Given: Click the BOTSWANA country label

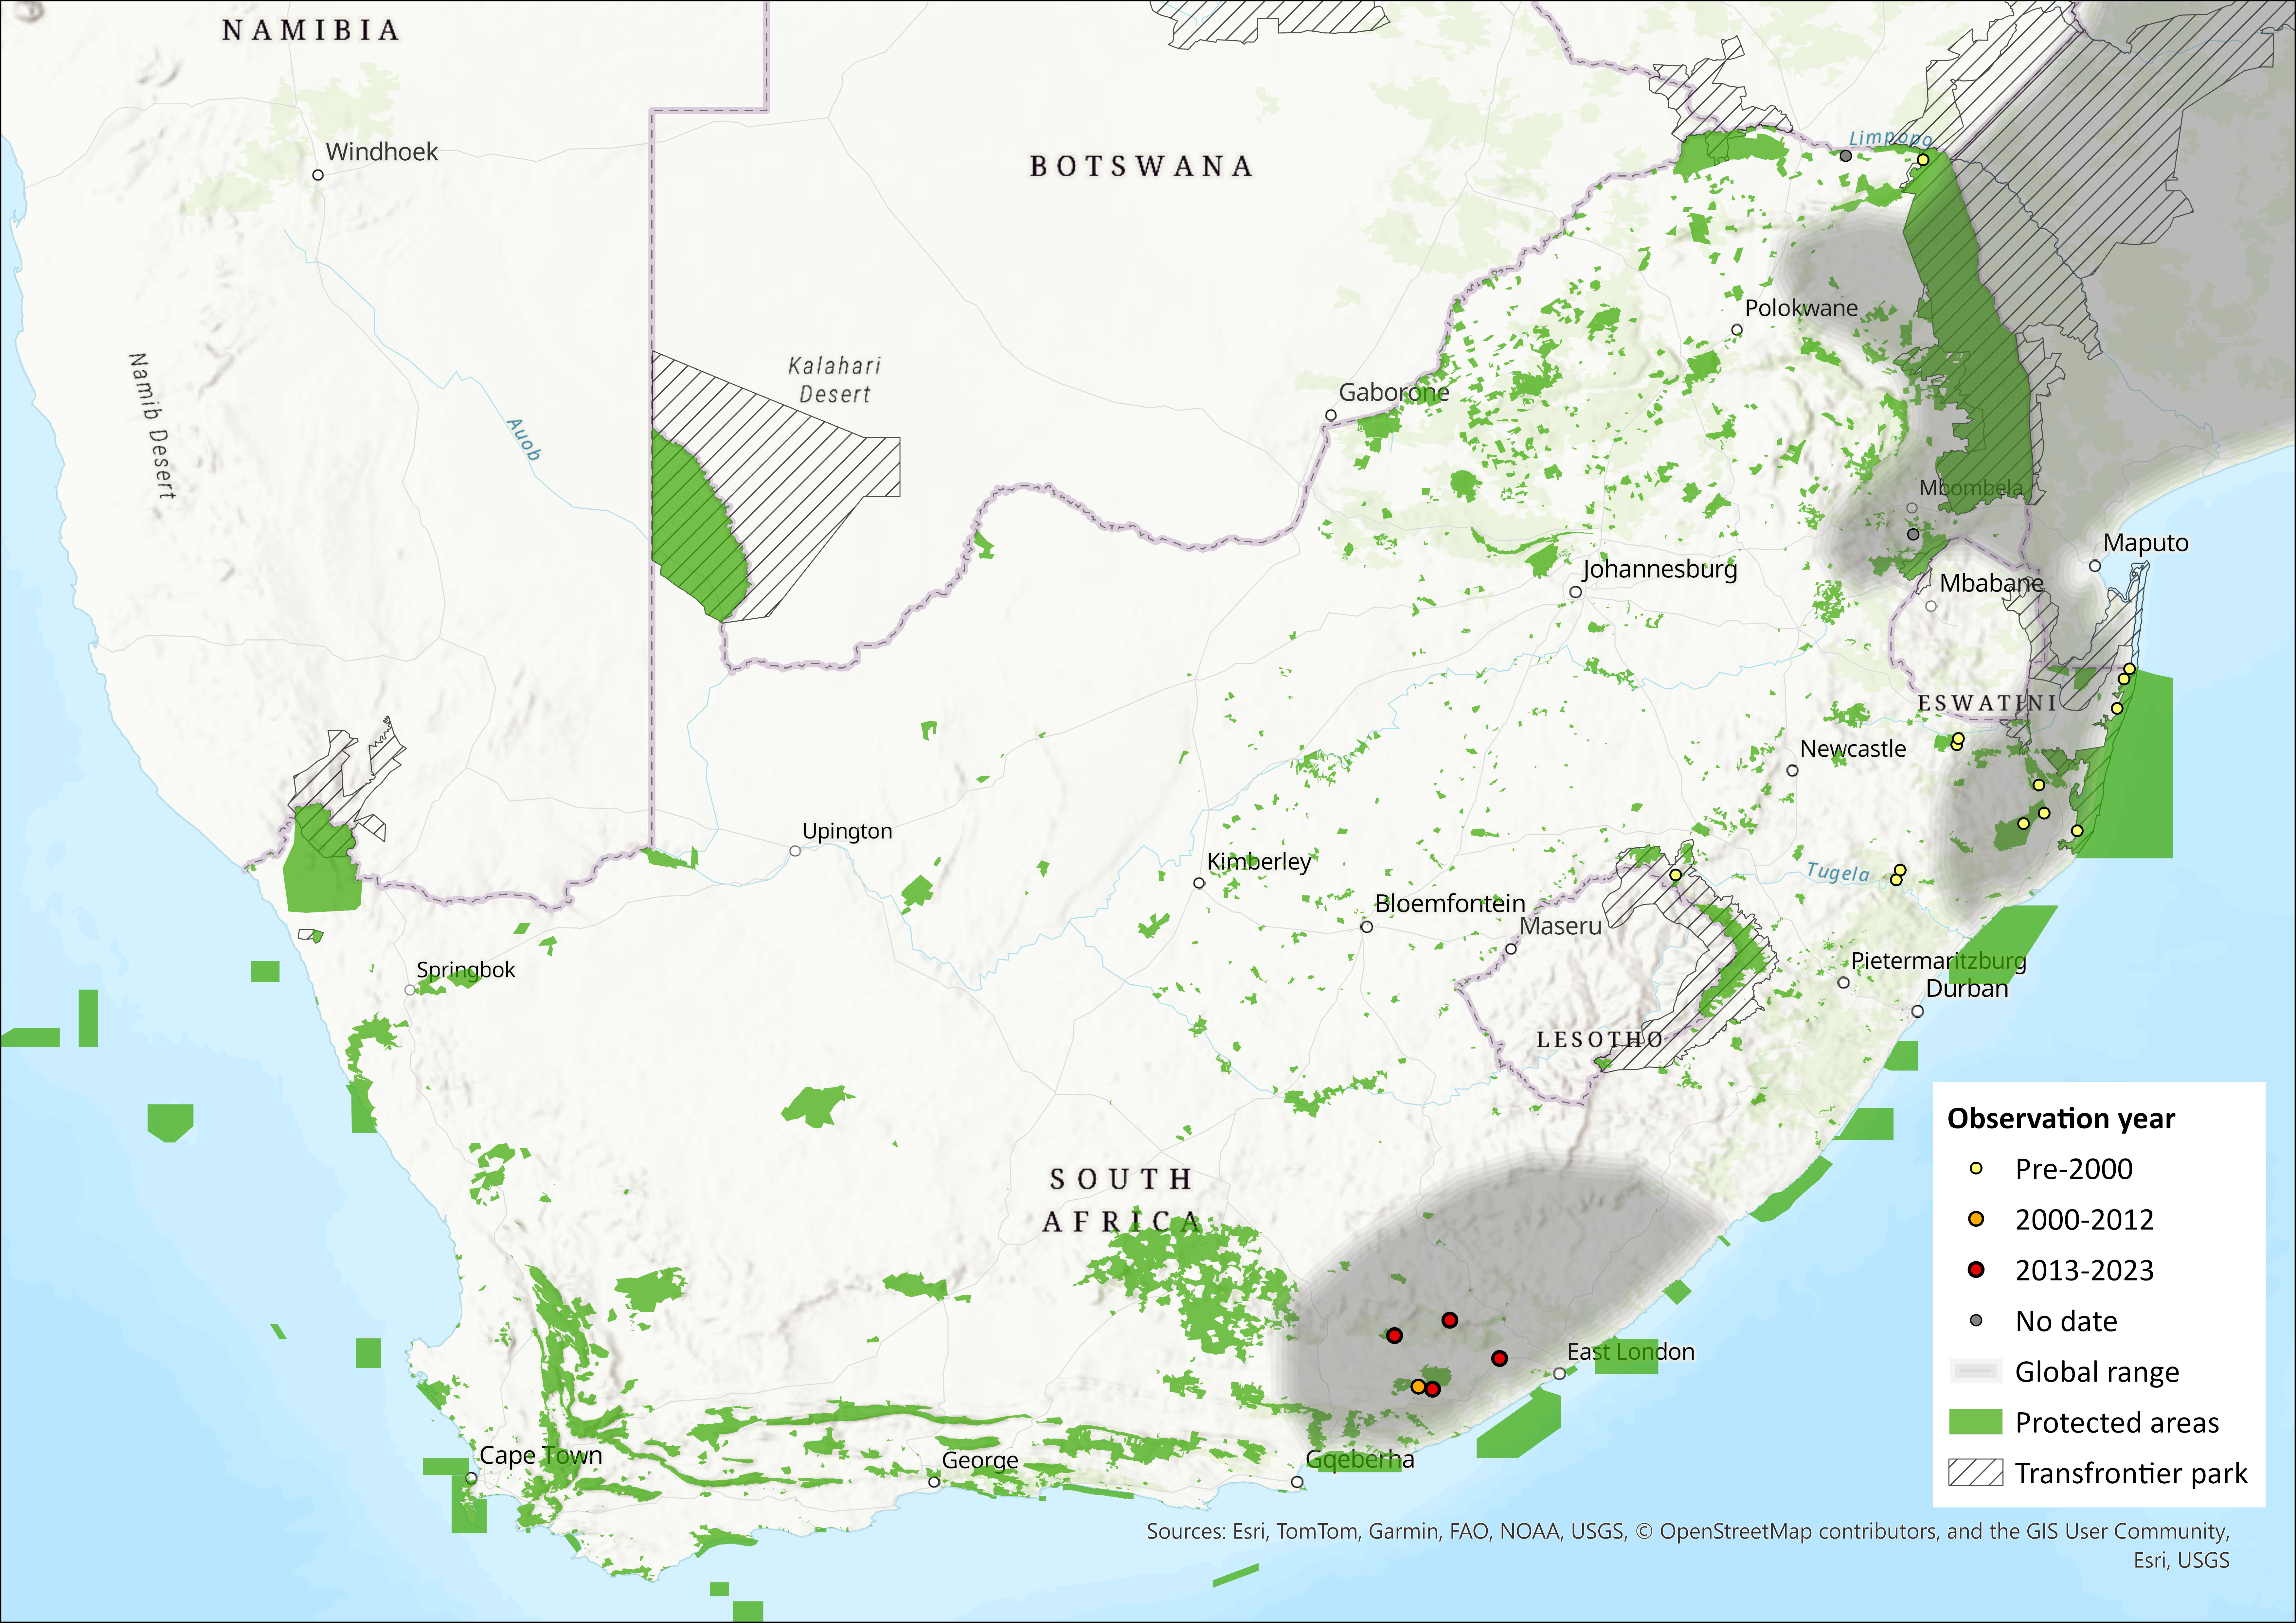Looking at the screenshot, I should (x=1141, y=166).
